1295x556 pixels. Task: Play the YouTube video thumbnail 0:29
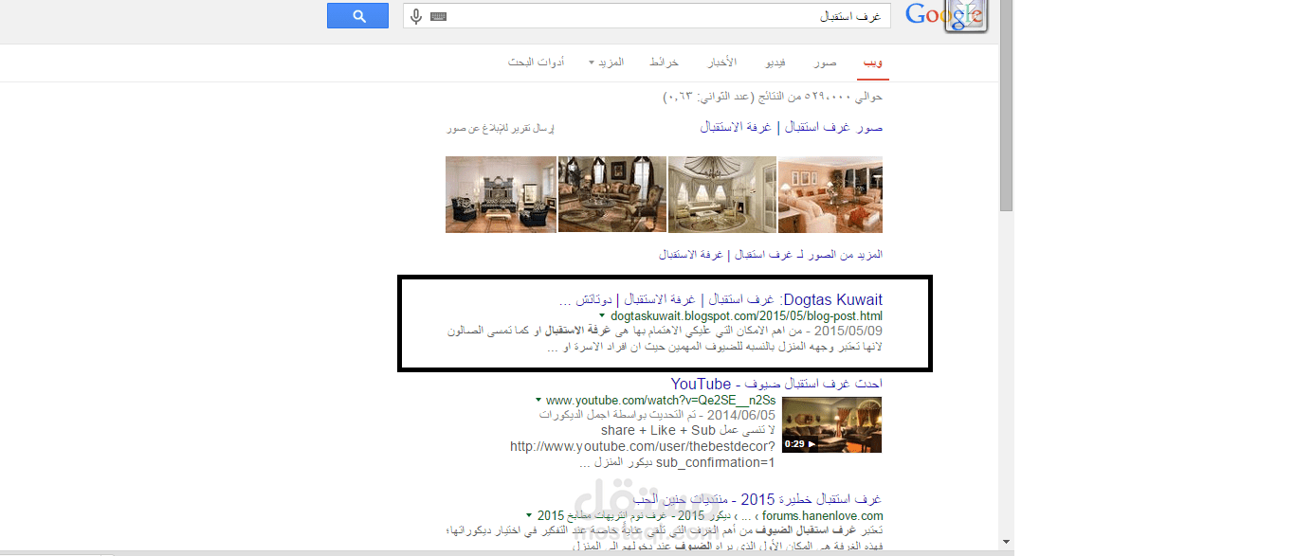point(831,424)
